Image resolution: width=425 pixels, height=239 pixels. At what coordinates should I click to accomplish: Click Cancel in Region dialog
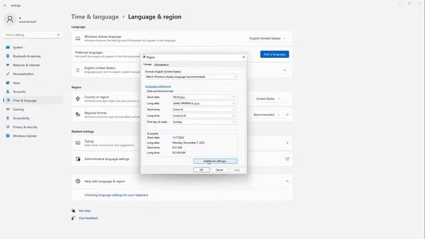pyautogui.click(x=219, y=170)
